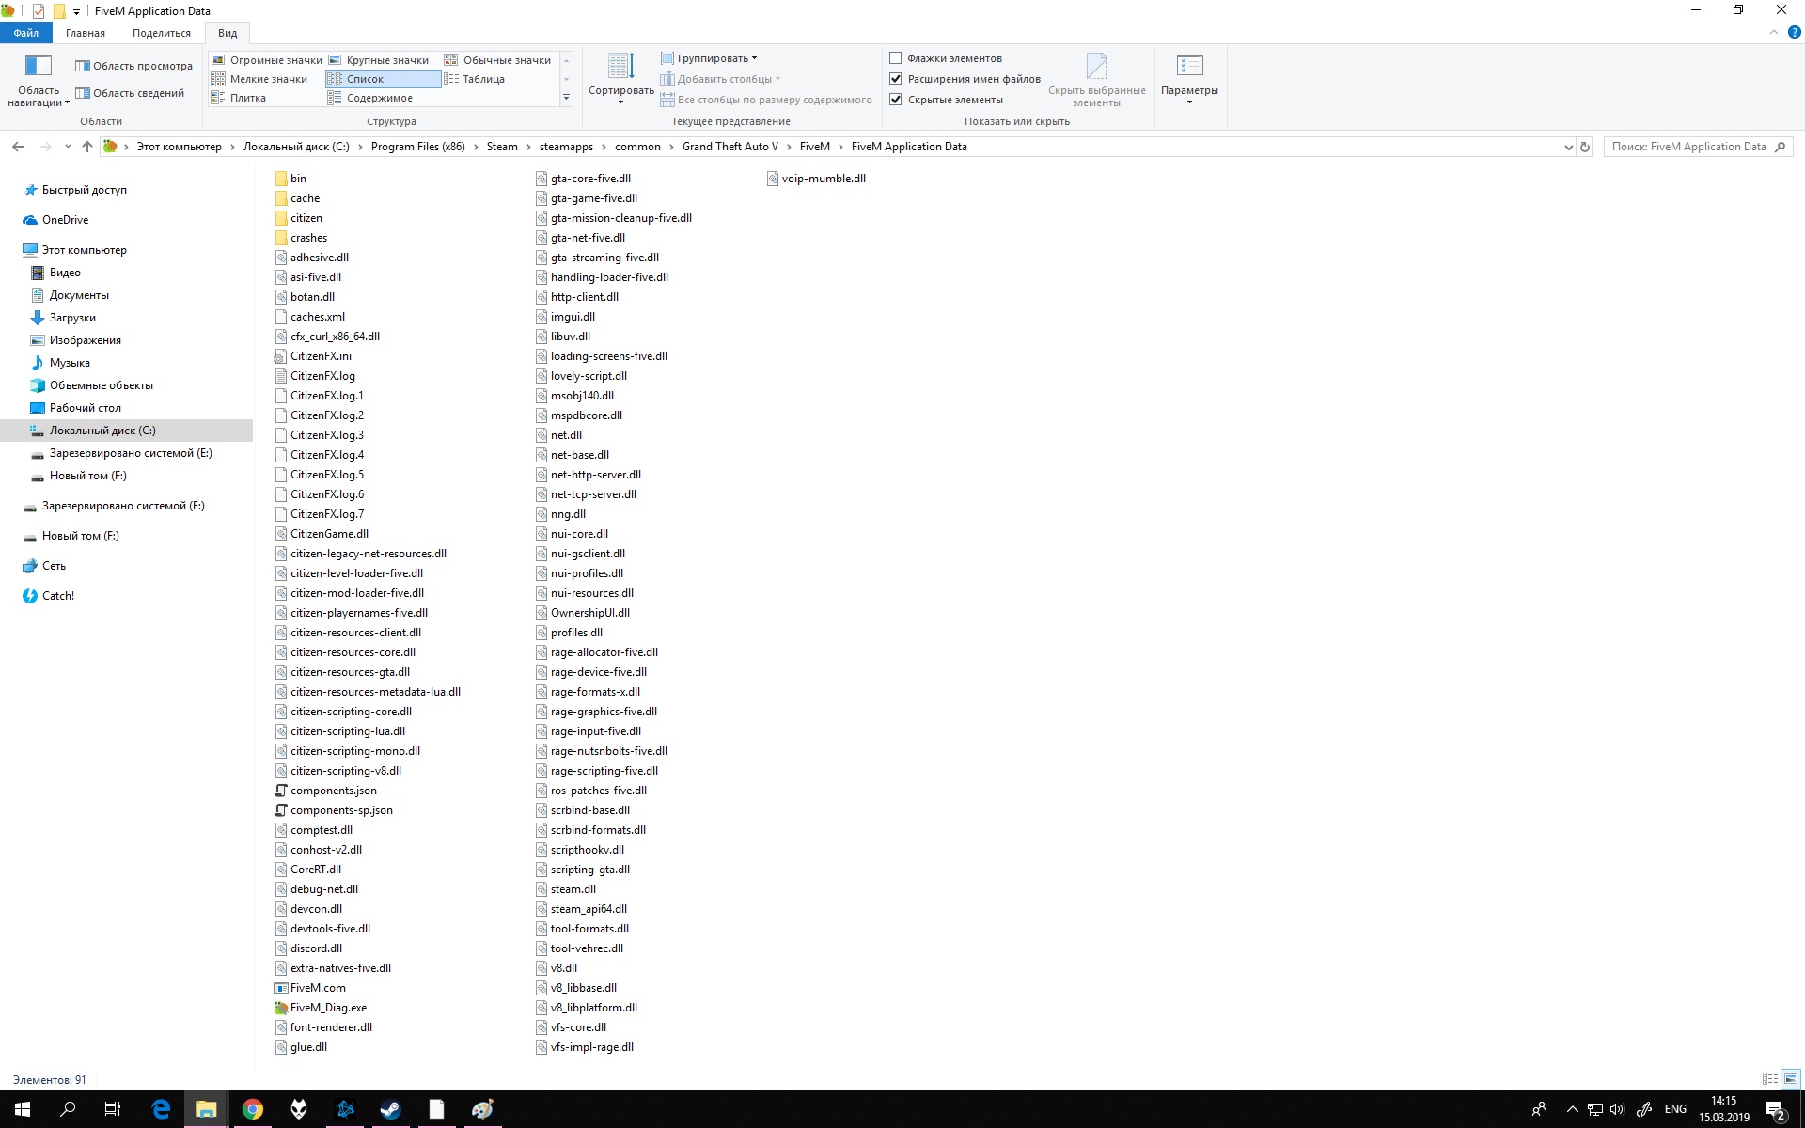Select the Extra large icons layout
The height and width of the screenshot is (1128, 1805).
(x=267, y=60)
